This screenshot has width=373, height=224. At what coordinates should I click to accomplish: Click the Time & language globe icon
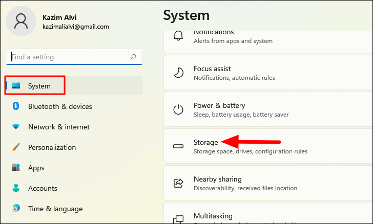click(x=16, y=208)
